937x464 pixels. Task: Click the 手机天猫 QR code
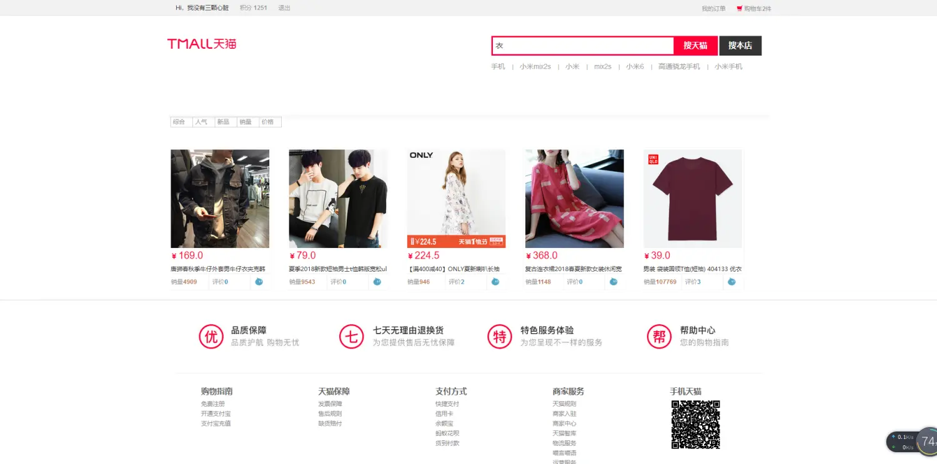pyautogui.click(x=696, y=425)
